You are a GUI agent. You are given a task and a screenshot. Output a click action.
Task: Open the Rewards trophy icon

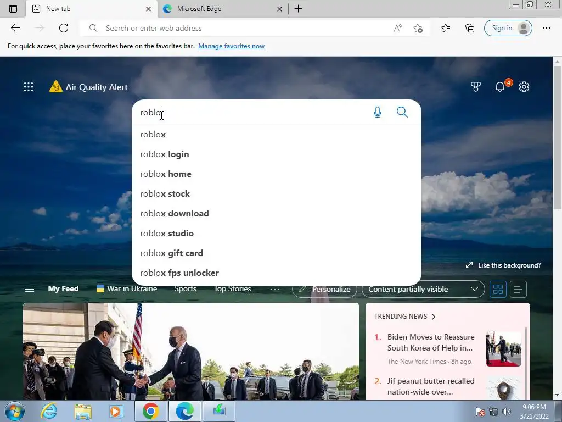tap(476, 86)
